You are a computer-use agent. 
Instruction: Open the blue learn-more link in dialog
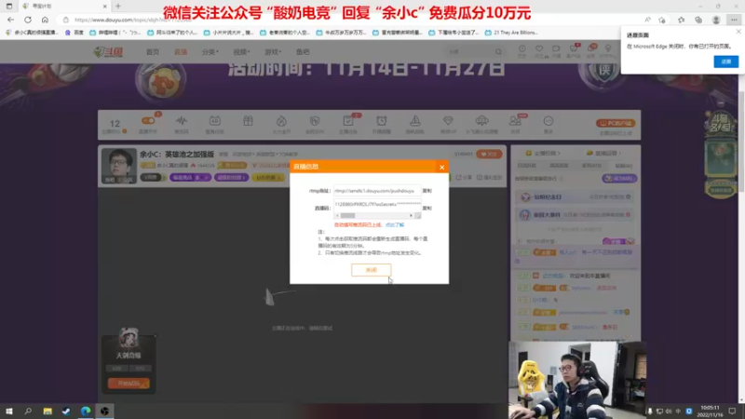point(395,224)
